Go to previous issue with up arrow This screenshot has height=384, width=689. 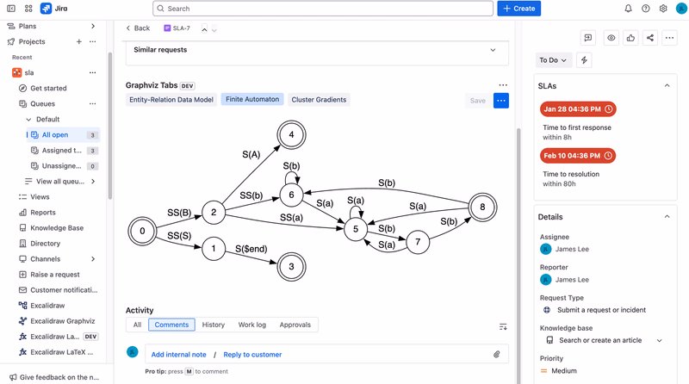(204, 29)
